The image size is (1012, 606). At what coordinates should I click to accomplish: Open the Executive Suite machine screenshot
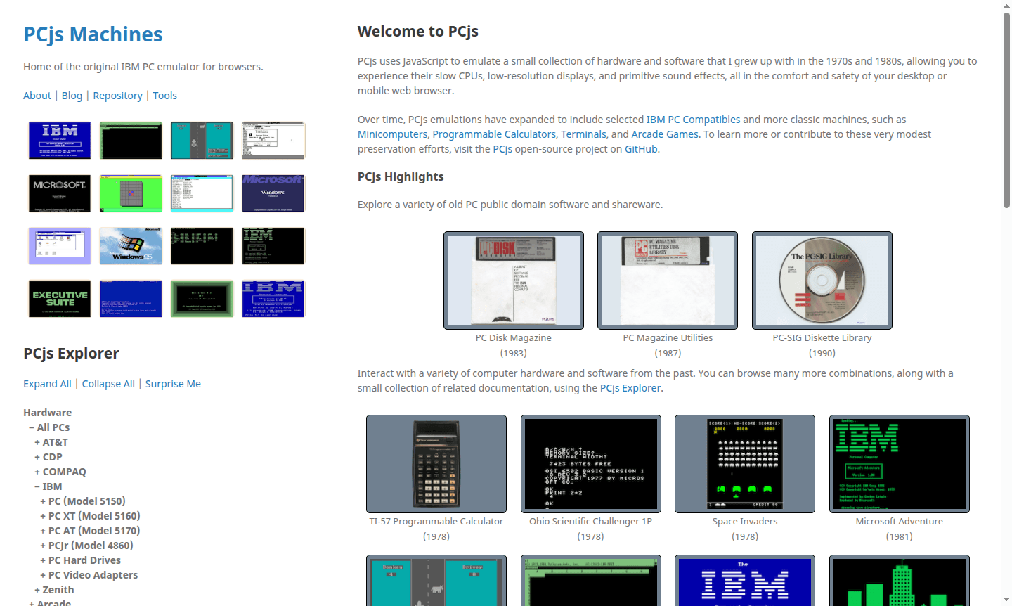(59, 298)
